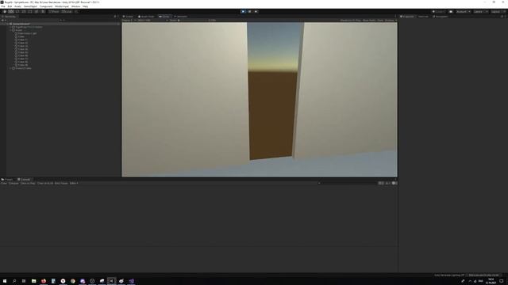Viewport: 508px width, 285px height.
Task: Select the Scale tool in Unity toolbar
Action: tap(24, 12)
